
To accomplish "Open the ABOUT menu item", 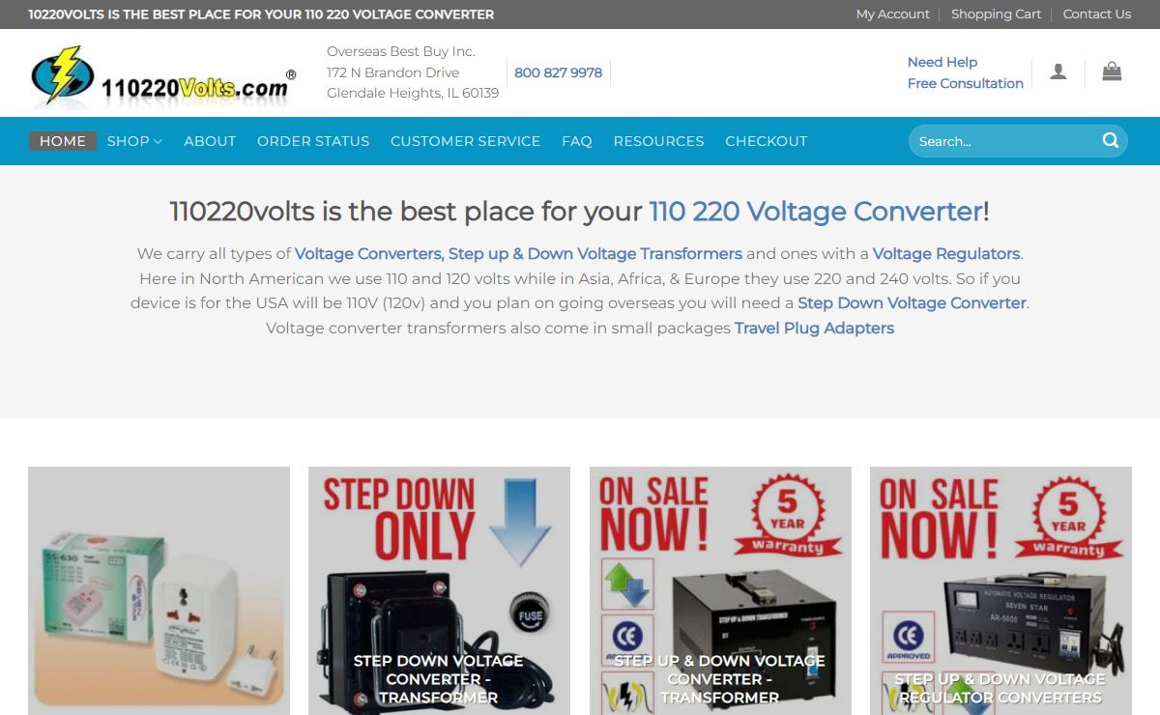I will click(x=210, y=141).
